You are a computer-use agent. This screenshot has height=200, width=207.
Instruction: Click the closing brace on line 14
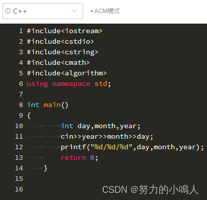click(45, 168)
